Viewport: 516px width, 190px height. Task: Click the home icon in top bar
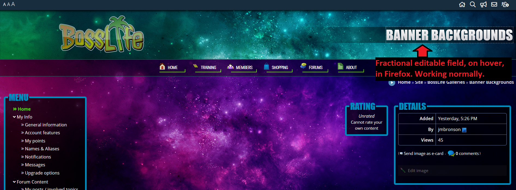462,4
